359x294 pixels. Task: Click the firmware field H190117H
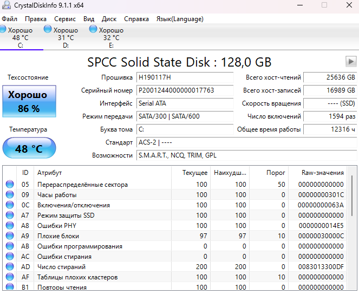(x=185, y=77)
